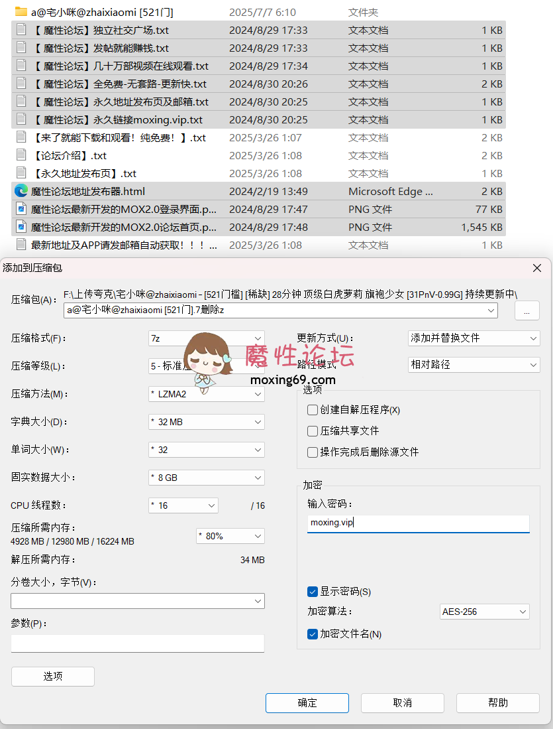This screenshot has width=553, height=729.
Task: Select the file icon for 全免费-无套路-更新快.txt
Action: (21, 83)
